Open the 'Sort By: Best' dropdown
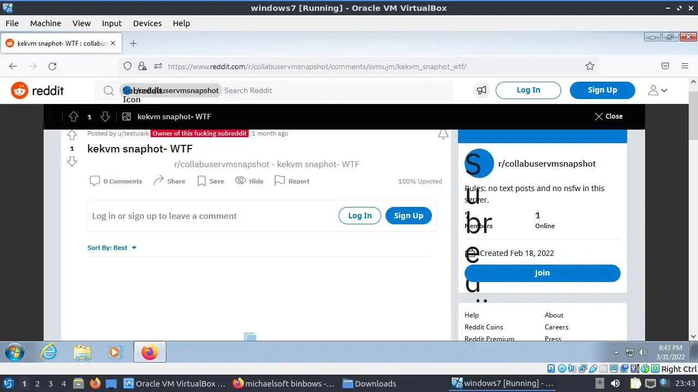This screenshot has width=698, height=392. click(x=112, y=248)
